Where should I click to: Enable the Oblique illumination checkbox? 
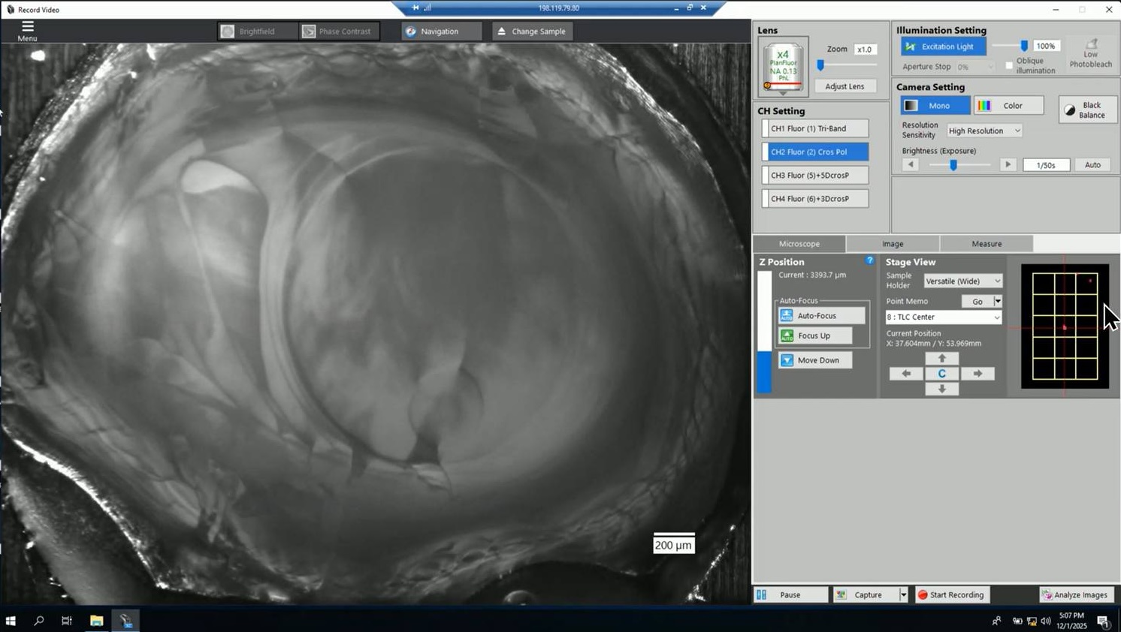1009,65
